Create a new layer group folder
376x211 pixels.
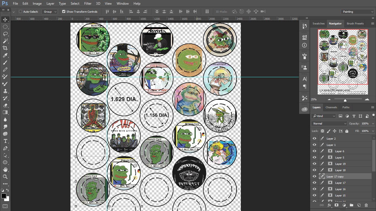click(351, 205)
